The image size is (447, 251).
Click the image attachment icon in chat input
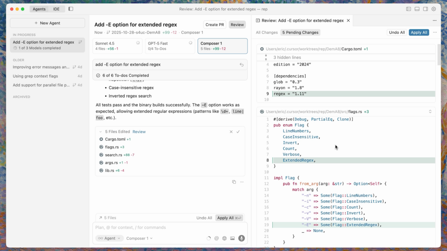click(232, 238)
